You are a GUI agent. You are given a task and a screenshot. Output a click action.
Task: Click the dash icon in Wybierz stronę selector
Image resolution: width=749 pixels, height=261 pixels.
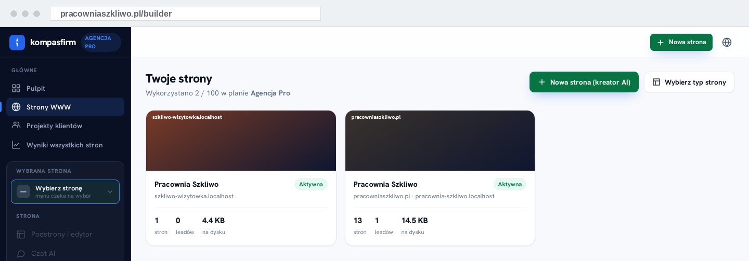(x=23, y=191)
